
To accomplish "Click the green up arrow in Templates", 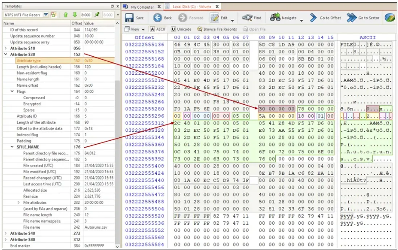I will pyautogui.click(x=65, y=15).
